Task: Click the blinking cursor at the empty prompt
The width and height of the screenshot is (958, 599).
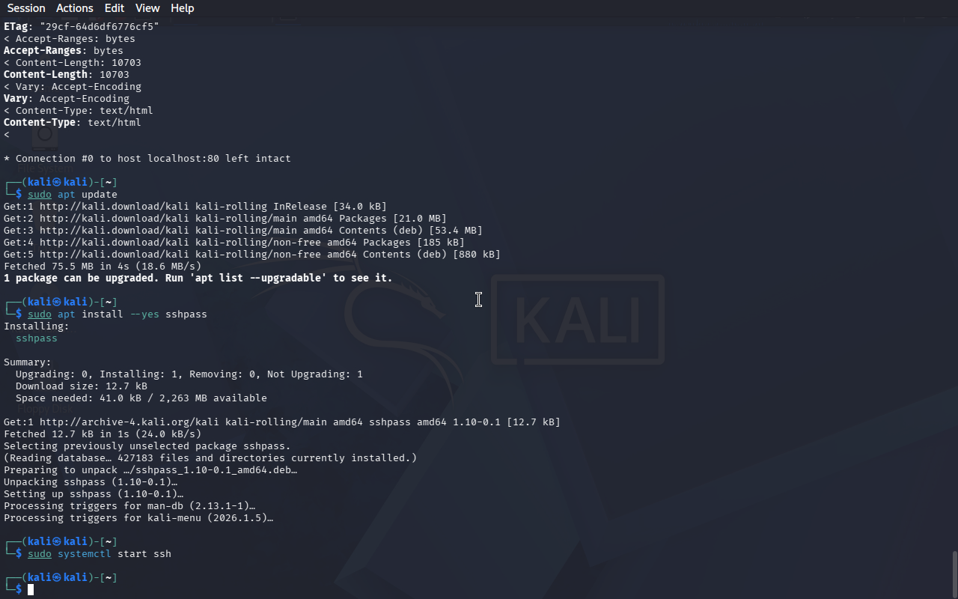Action: click(x=31, y=590)
